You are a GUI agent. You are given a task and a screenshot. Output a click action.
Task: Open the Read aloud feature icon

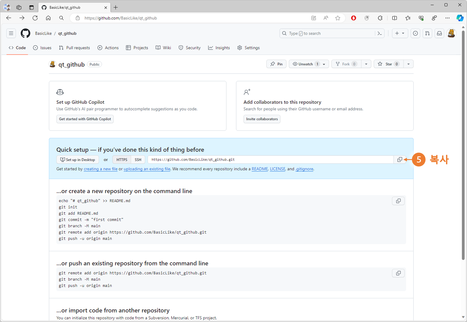[x=326, y=18]
